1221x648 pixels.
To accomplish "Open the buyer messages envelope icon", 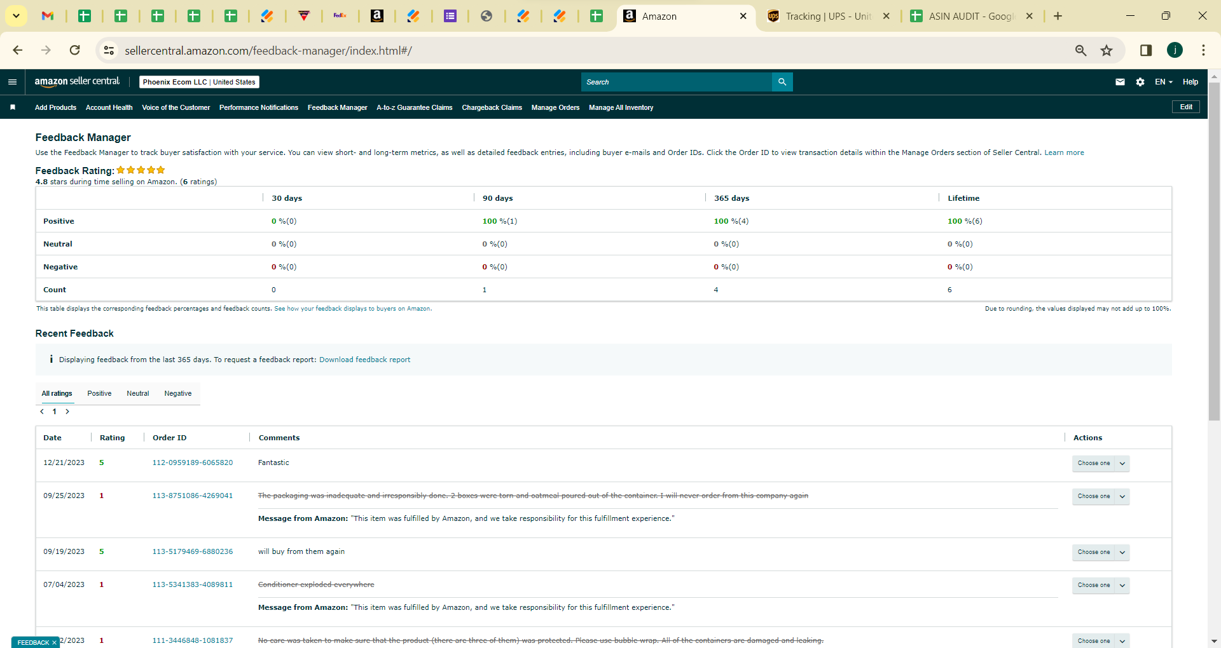I will coord(1120,82).
